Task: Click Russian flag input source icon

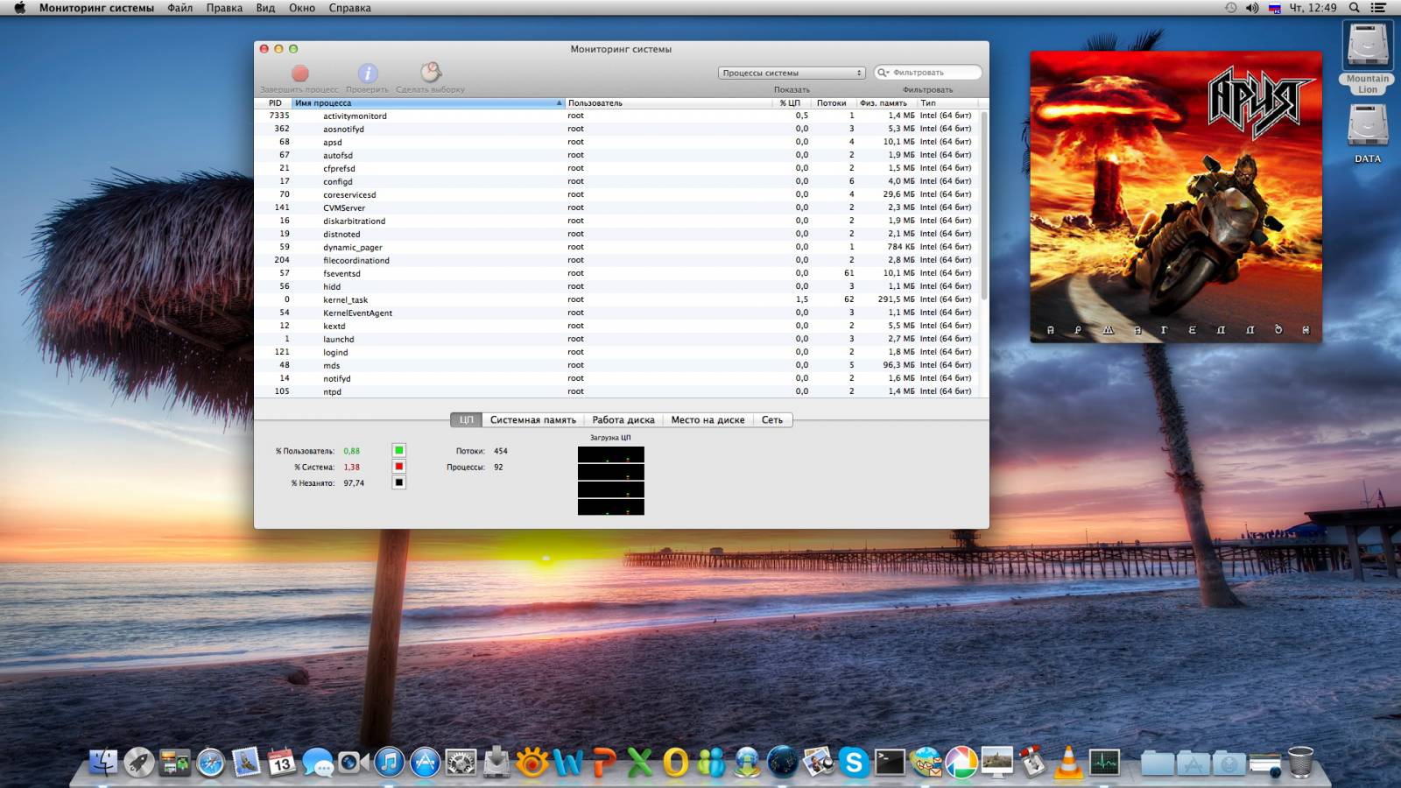Action: coord(1275,8)
